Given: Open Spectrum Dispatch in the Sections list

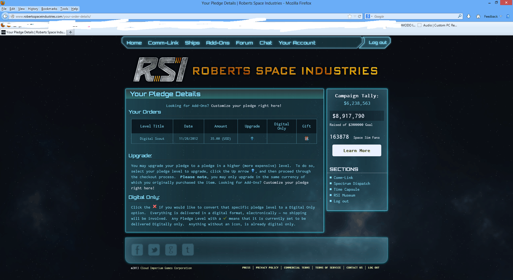Looking at the screenshot, I should tap(352, 183).
